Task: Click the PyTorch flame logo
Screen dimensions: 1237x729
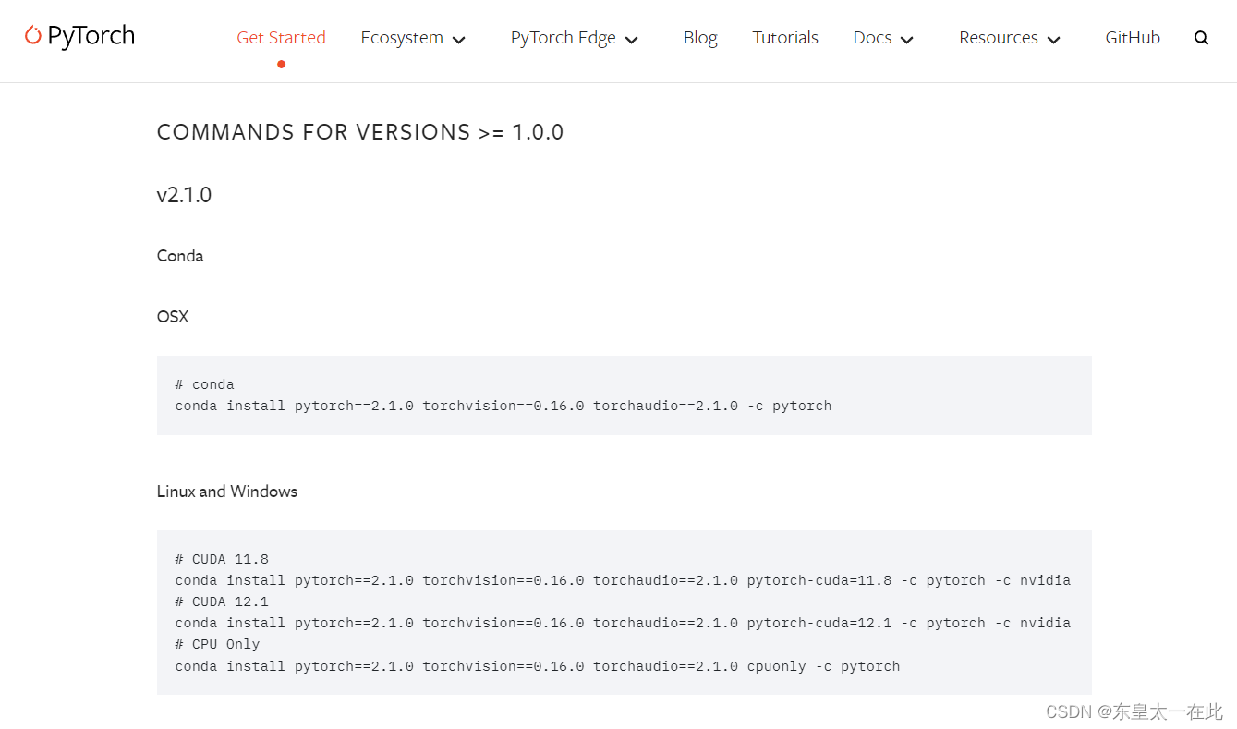Action: coord(33,36)
